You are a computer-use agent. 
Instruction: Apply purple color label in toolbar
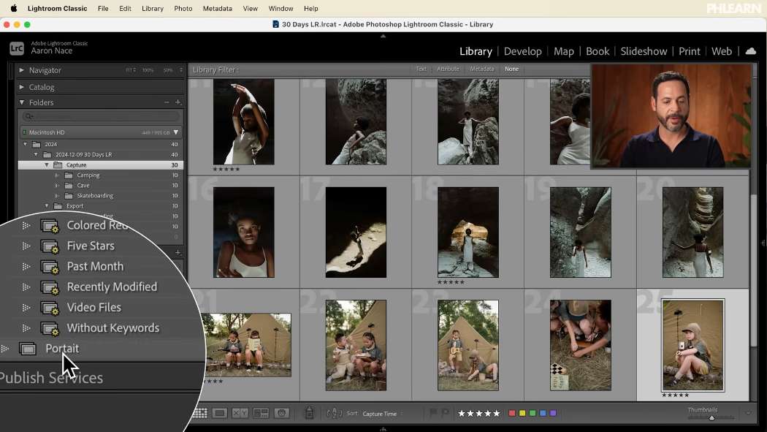point(553,414)
